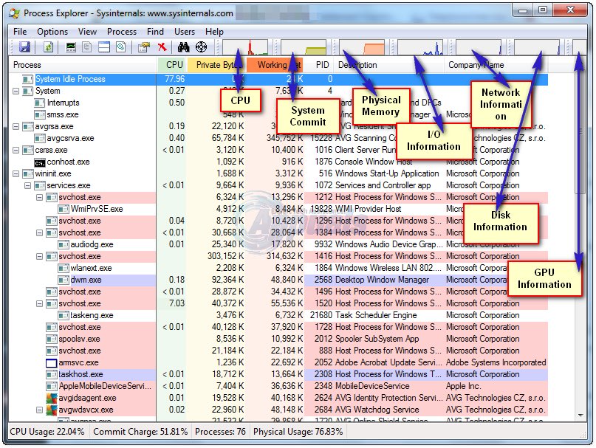Click the vertical scrollbar down arrow
This screenshot has width=596, height=448.
click(580, 416)
